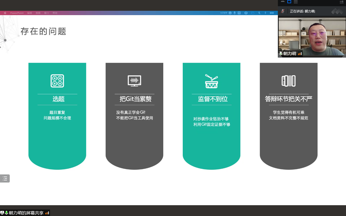Click the smiley face menu bar icon
Image resolution: width=346 pixels, height=216 pixels.
[x=230, y=13]
